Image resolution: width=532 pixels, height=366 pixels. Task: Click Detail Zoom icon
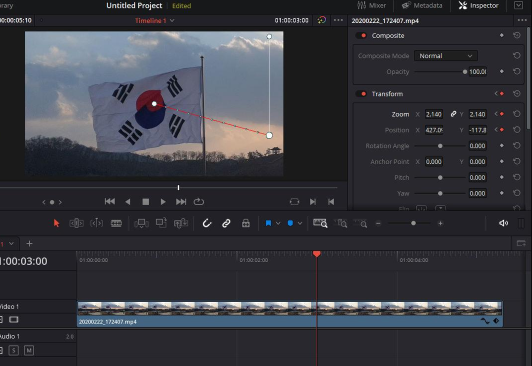[340, 223]
